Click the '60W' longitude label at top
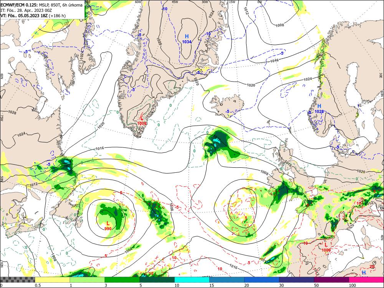This screenshot has width=384, height=288. coord(138,2)
